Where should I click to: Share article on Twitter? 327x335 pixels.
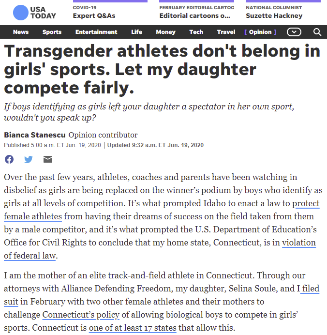click(29, 159)
